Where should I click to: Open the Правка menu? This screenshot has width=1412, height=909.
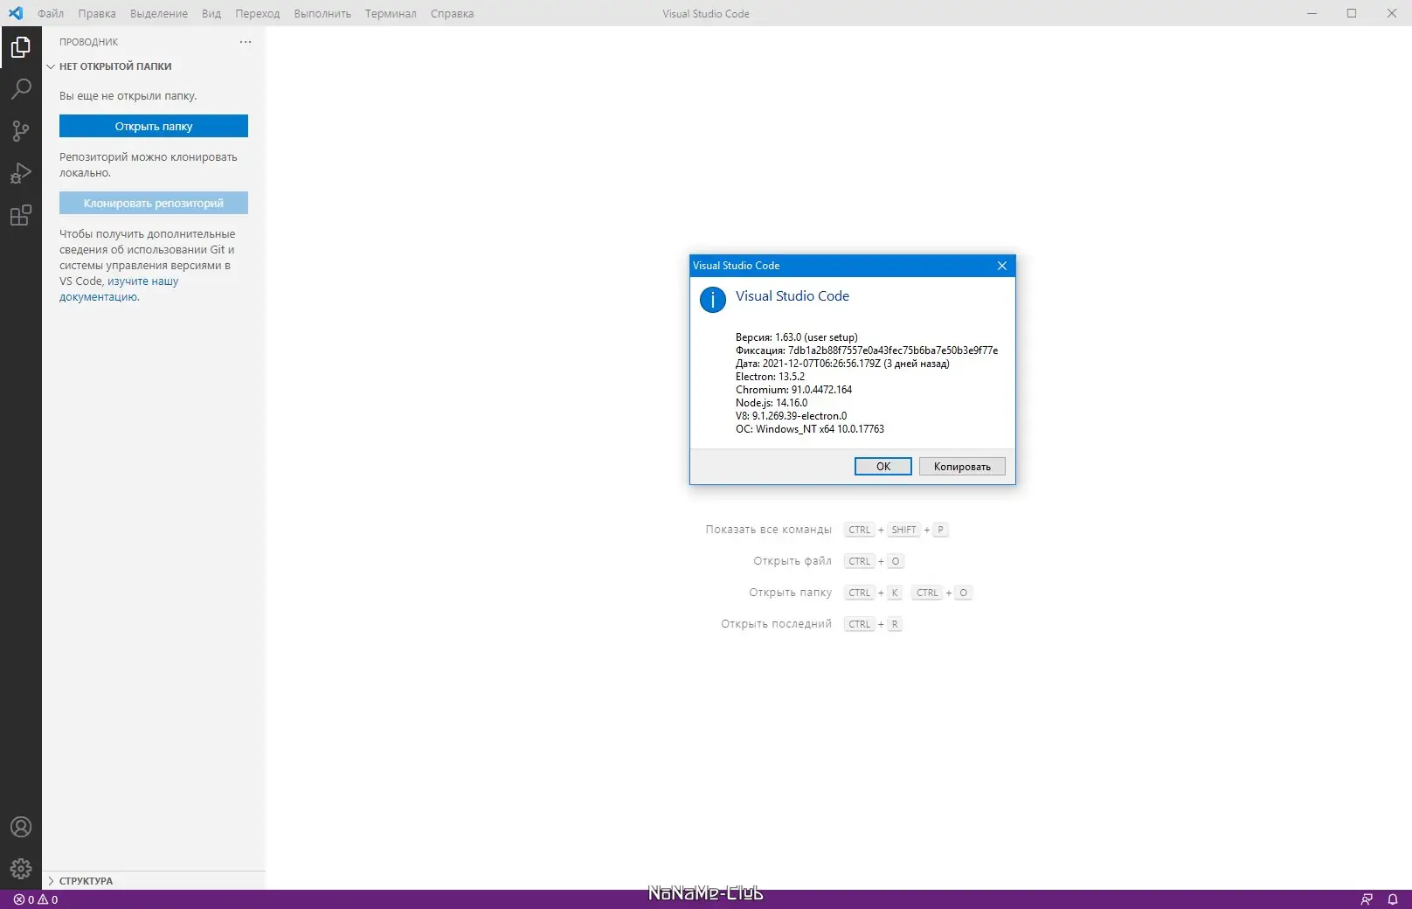(97, 13)
